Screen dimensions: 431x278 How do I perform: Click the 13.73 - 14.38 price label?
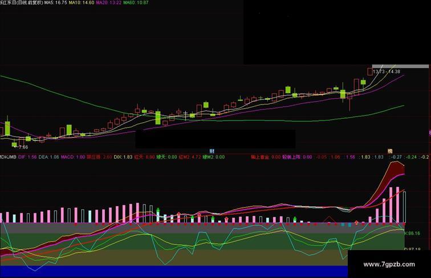click(387, 71)
